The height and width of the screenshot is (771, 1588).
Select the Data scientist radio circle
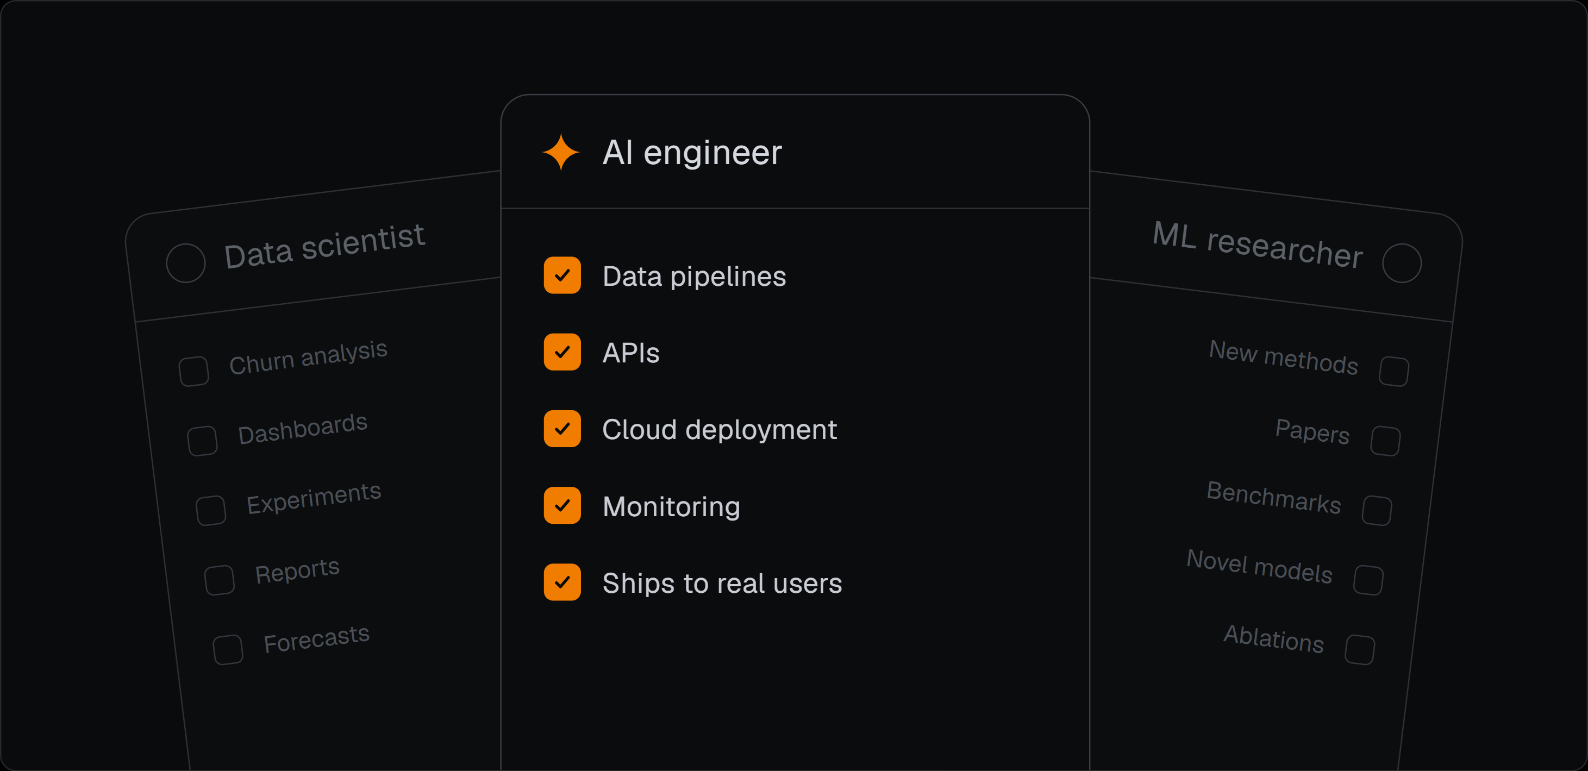(x=185, y=263)
